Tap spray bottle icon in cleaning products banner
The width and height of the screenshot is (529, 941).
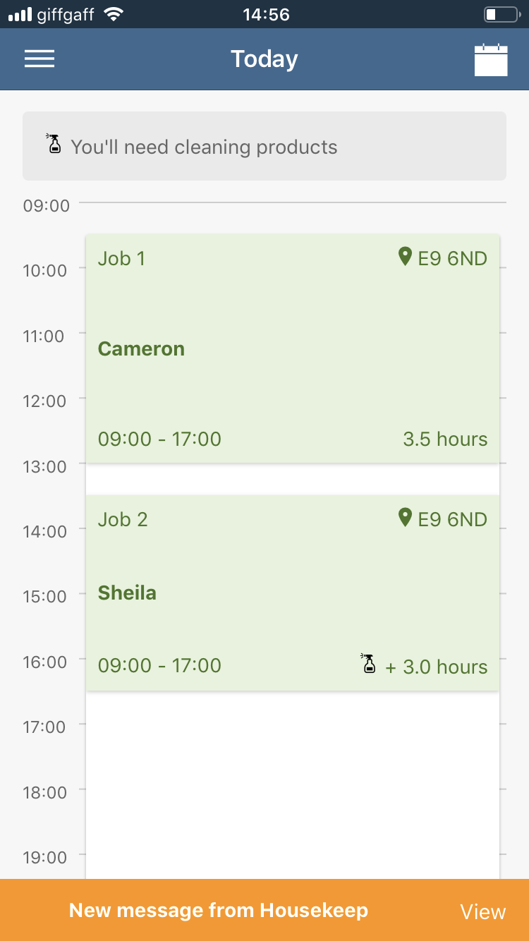[x=54, y=145]
